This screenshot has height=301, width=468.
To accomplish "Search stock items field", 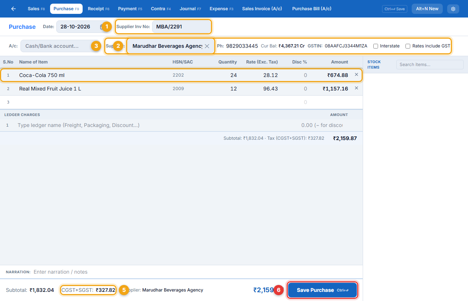I will pyautogui.click(x=430, y=65).
